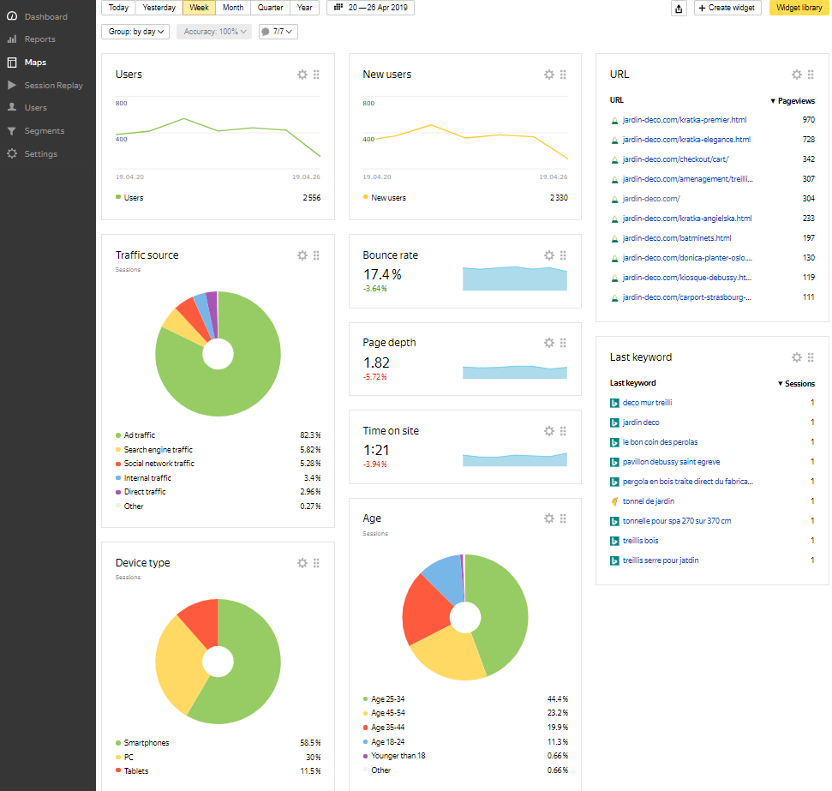Click drag handle on Age widget
This screenshot has width=832, height=791.
pos(563,518)
